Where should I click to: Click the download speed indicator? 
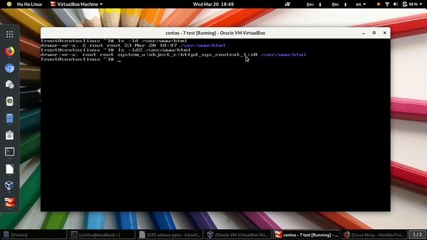314,5
